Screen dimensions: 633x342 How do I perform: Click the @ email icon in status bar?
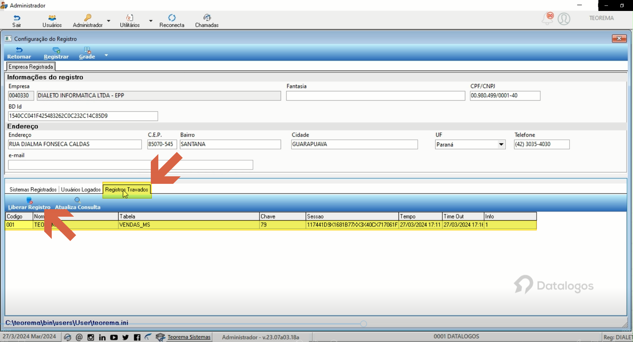click(79, 337)
